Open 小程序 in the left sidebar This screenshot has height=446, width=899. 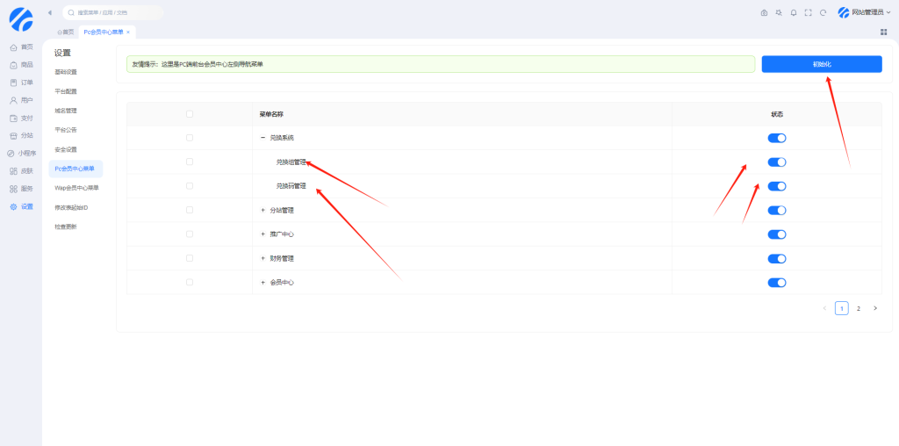pos(21,153)
